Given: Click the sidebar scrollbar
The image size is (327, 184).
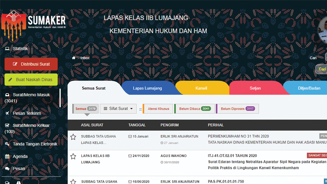Looking at the screenshot, I should click(60, 98).
